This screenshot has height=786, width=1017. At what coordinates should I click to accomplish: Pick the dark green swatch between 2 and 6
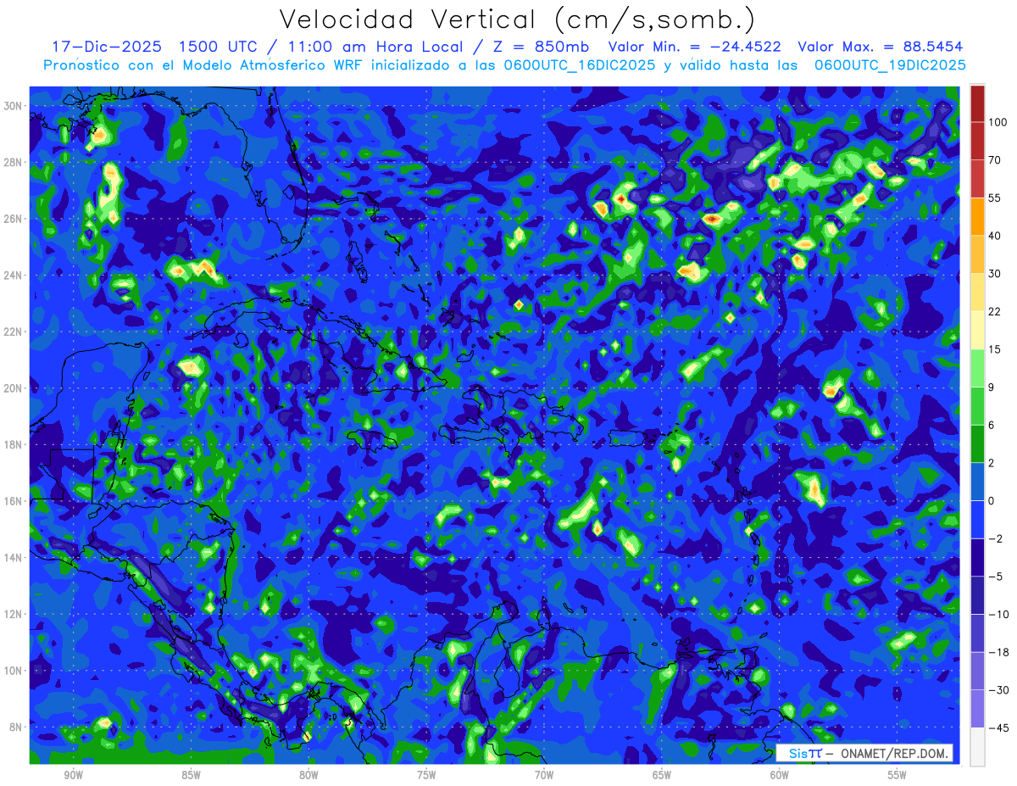click(x=977, y=443)
